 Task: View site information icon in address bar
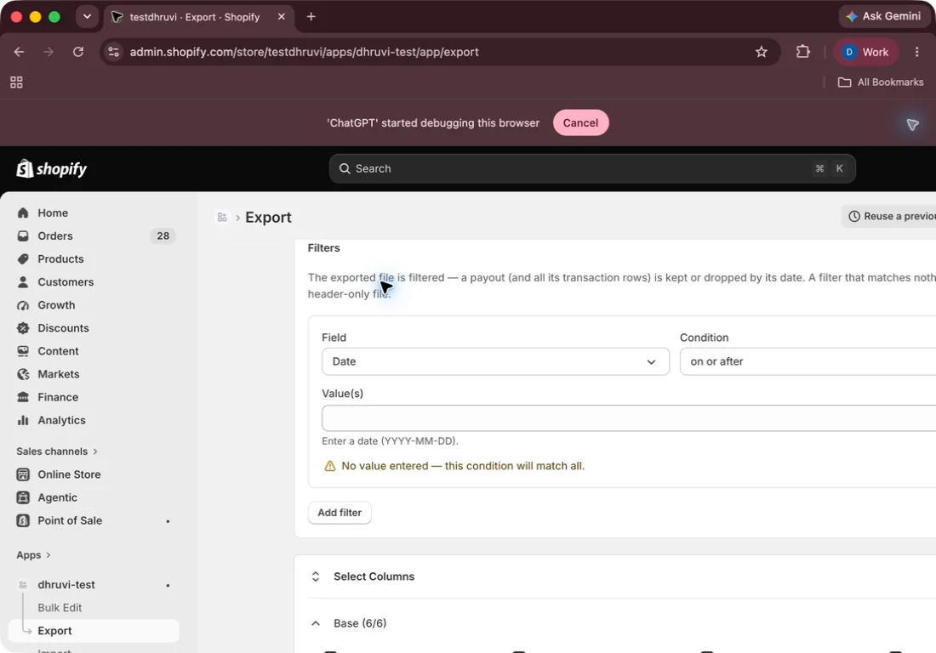click(113, 52)
